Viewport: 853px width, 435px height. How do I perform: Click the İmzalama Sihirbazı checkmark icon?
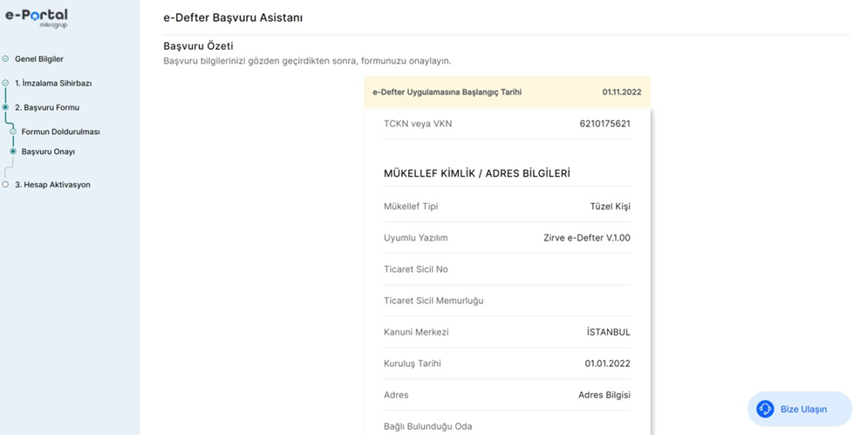(6, 84)
